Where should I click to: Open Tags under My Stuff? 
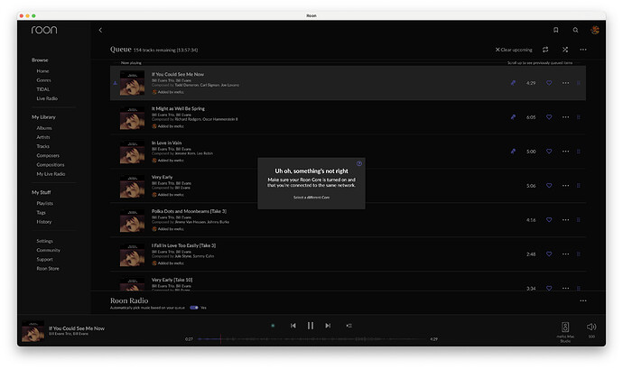click(41, 213)
